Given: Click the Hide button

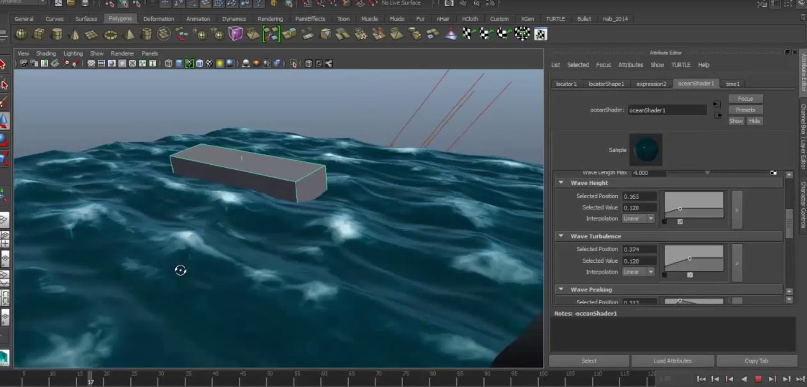Looking at the screenshot, I should point(754,121).
